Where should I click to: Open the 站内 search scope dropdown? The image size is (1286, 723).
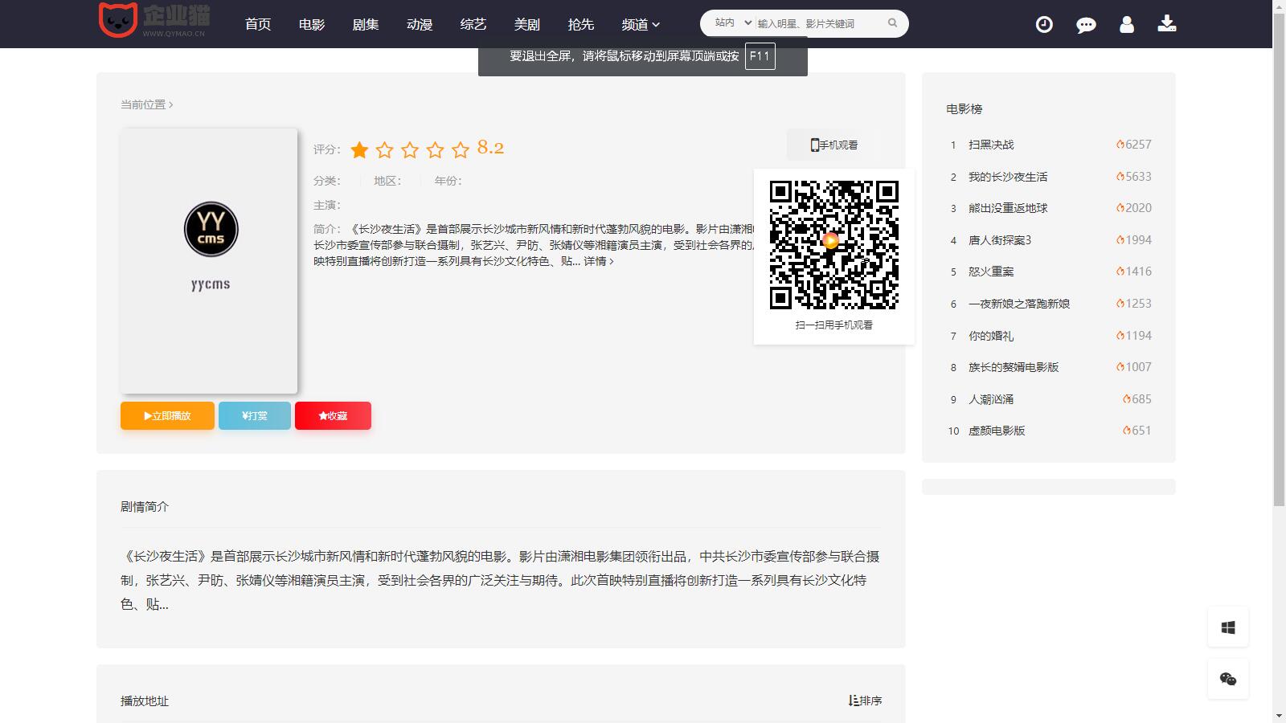[732, 23]
